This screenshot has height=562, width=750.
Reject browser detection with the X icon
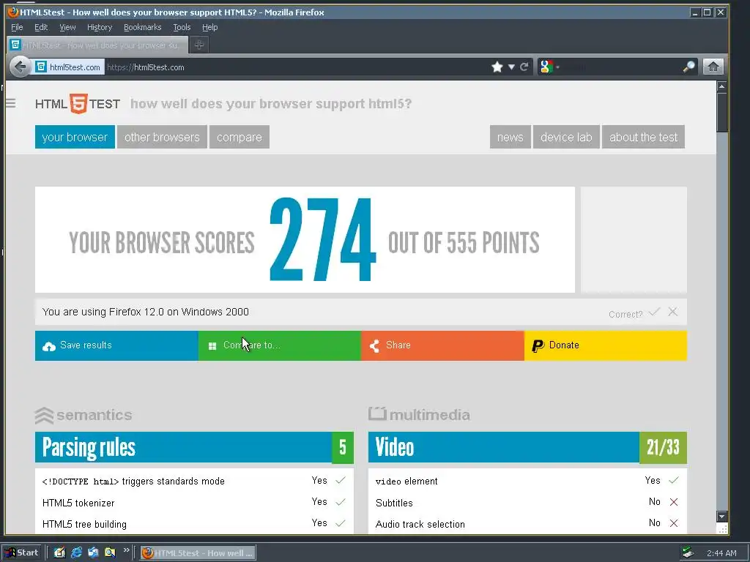pos(673,312)
